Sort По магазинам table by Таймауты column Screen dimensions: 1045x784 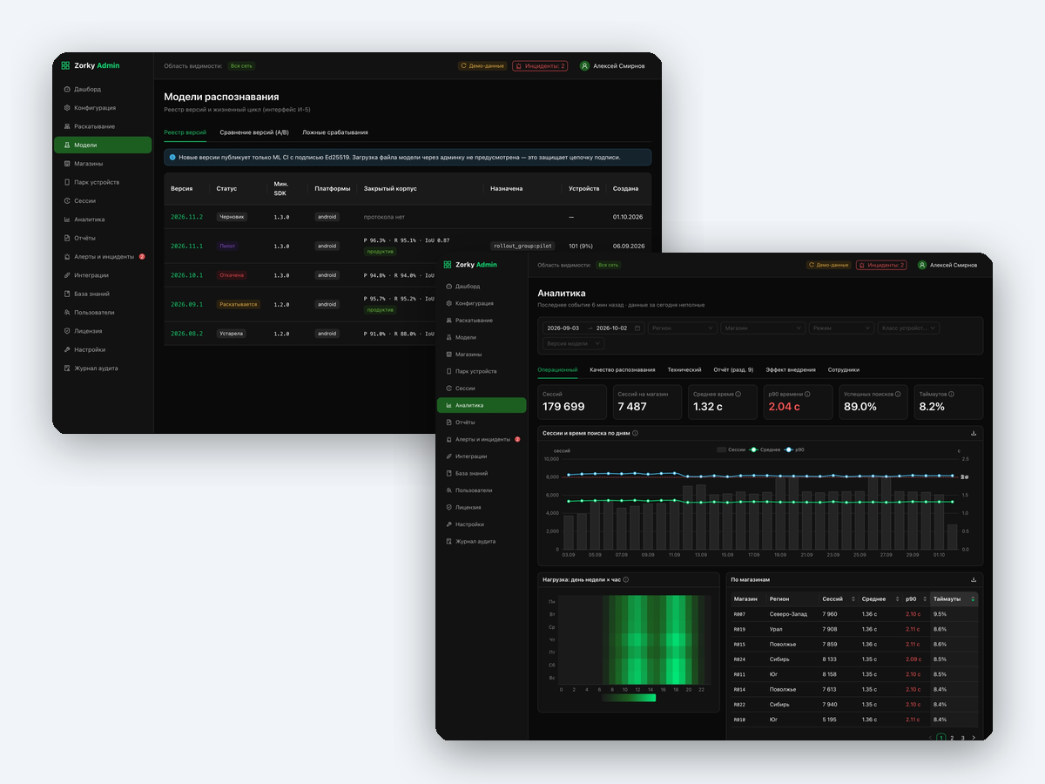pyautogui.click(x=954, y=599)
